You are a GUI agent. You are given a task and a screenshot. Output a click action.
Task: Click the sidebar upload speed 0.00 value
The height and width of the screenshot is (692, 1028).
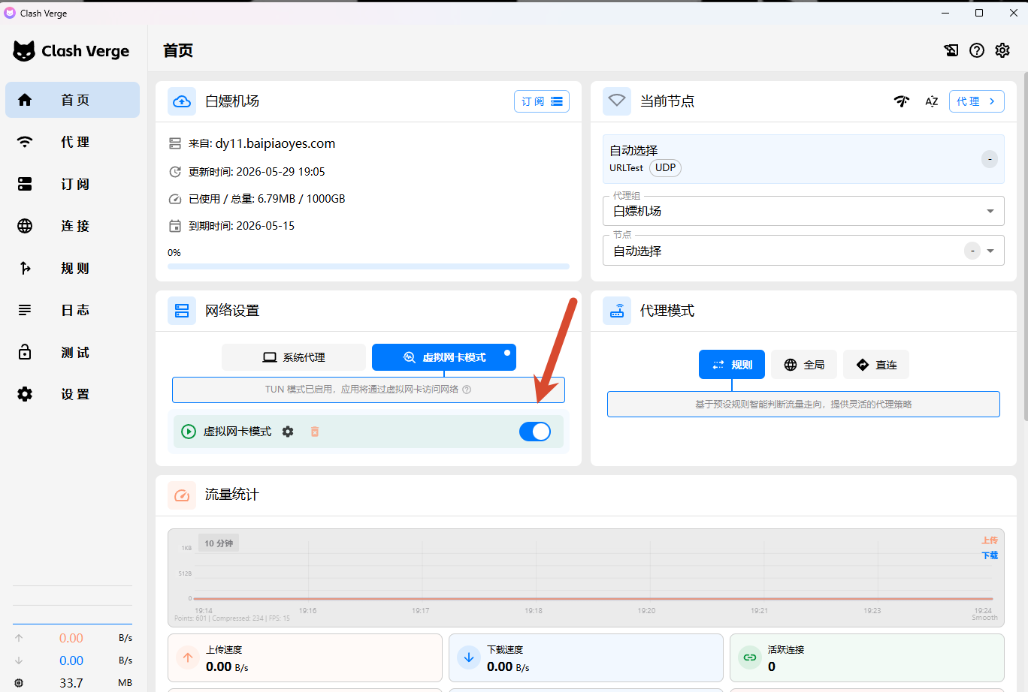pos(71,638)
